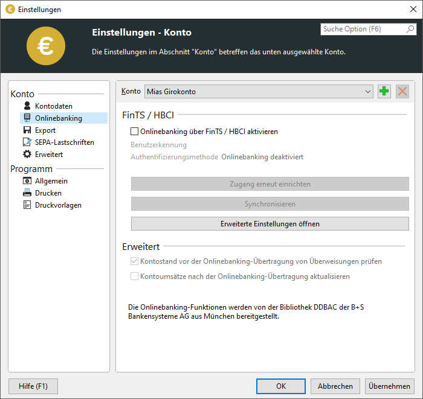
Task: Go to SEPA-Lastschriften settings
Action: [64, 142]
